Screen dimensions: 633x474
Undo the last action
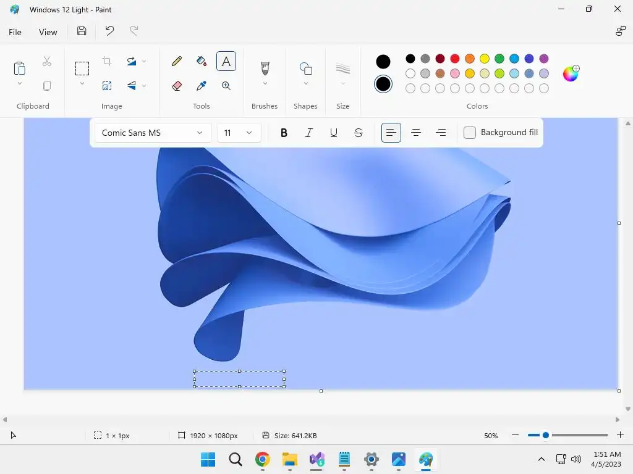[x=109, y=31]
